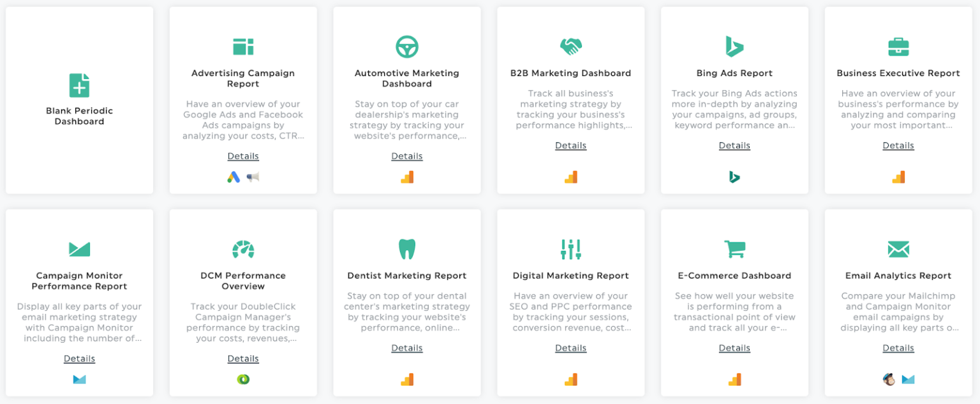
Task: Click the Mailchimp icon under Email Analytics Report
Action: click(x=889, y=379)
